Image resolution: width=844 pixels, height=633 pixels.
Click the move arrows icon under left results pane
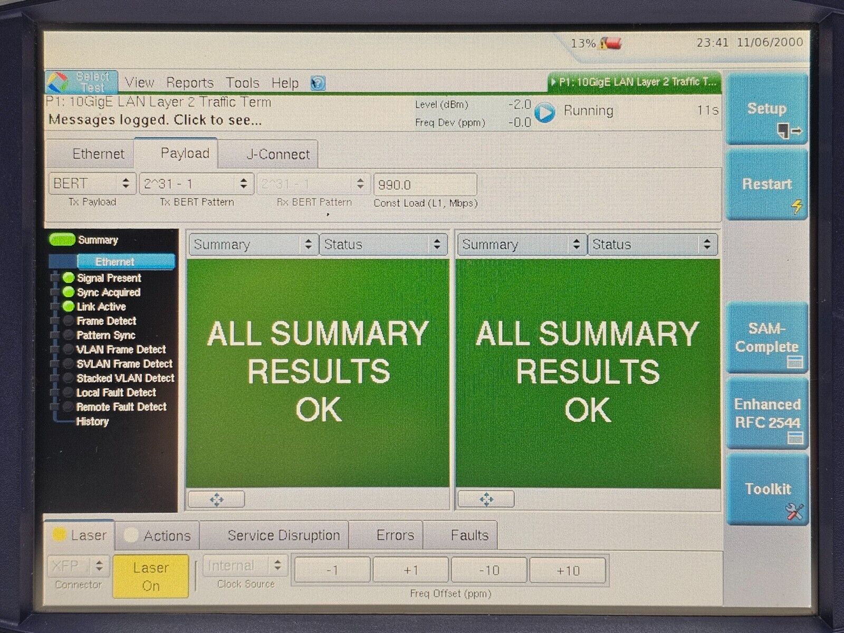(217, 499)
